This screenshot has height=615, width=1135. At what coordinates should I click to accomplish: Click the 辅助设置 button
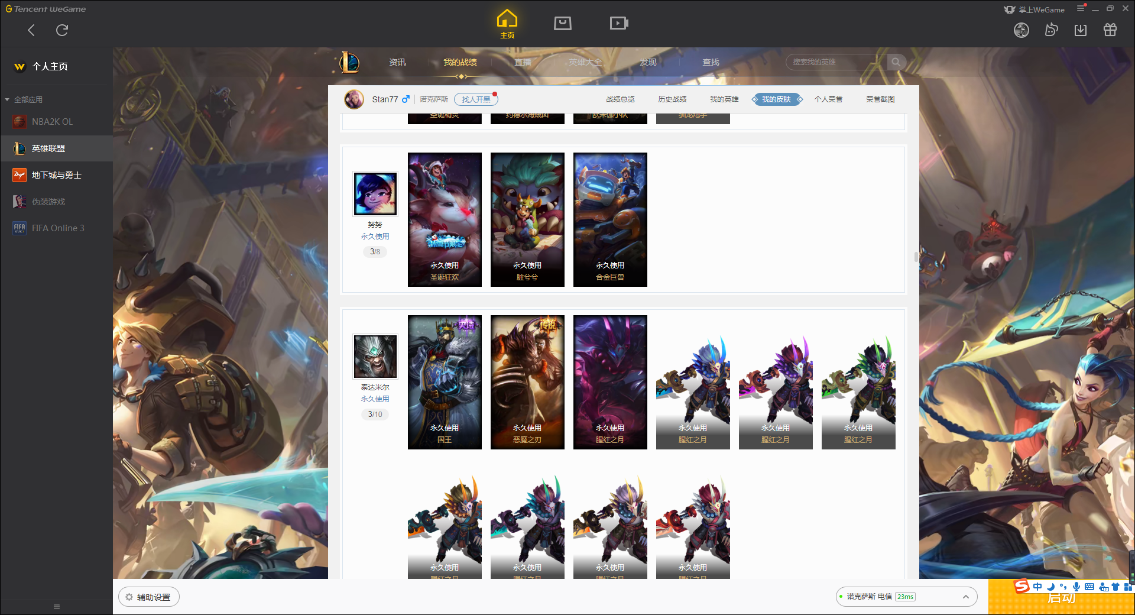[149, 597]
